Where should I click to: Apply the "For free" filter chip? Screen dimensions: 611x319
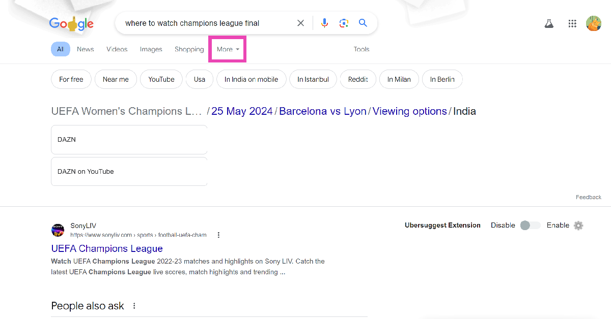click(x=71, y=79)
